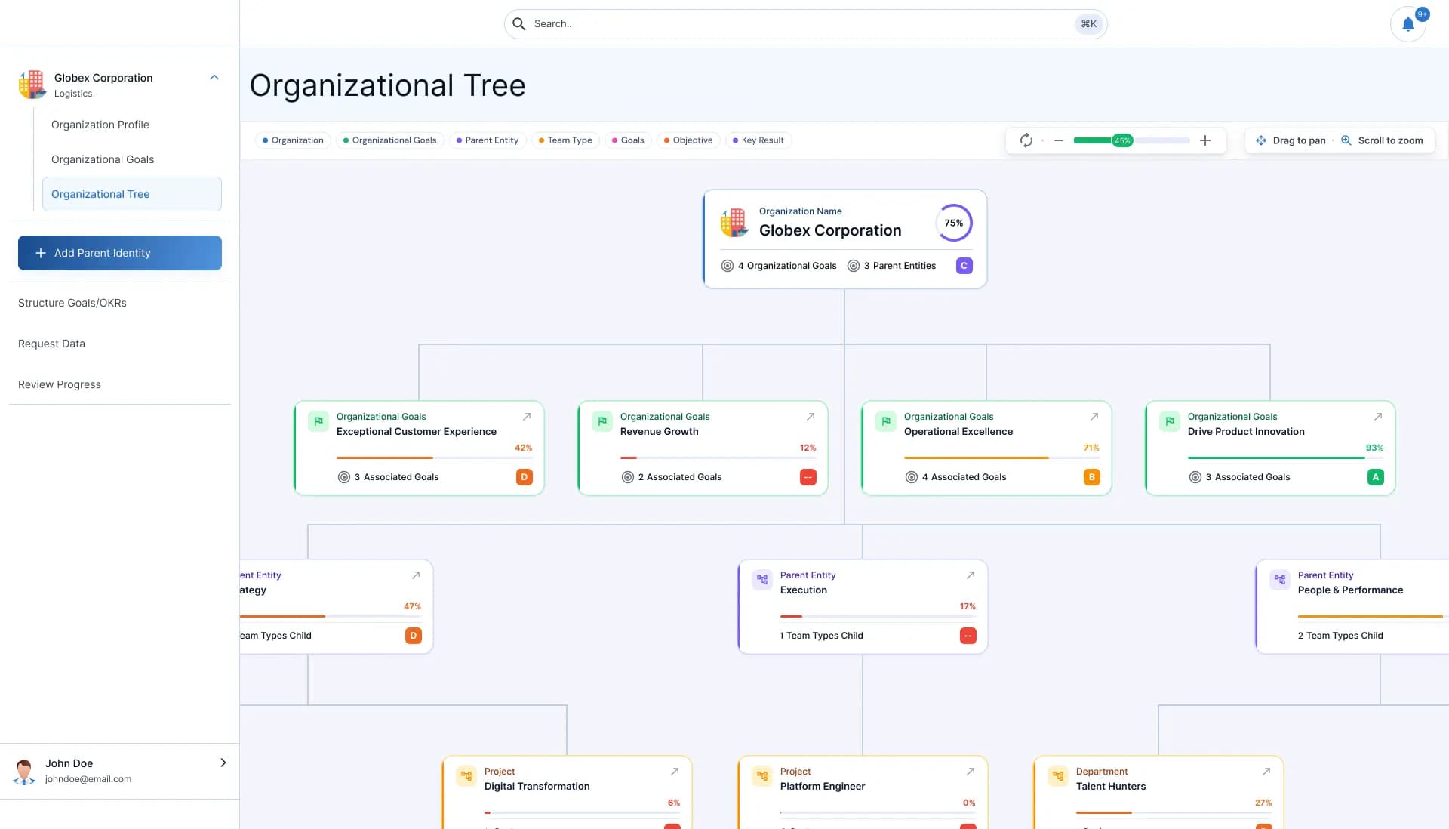Open Operational Excellence card arrow icon
The width and height of the screenshot is (1449, 829).
click(x=1094, y=417)
